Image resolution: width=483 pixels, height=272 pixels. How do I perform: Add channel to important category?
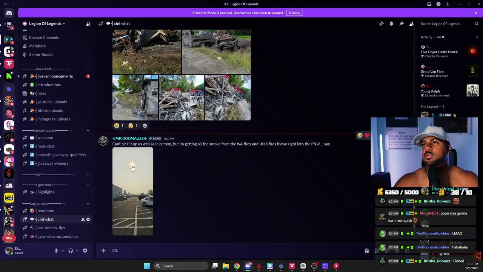(88, 69)
